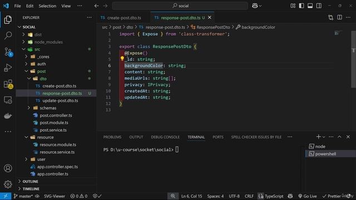Open Source Control view in activity bar

coord(8,52)
